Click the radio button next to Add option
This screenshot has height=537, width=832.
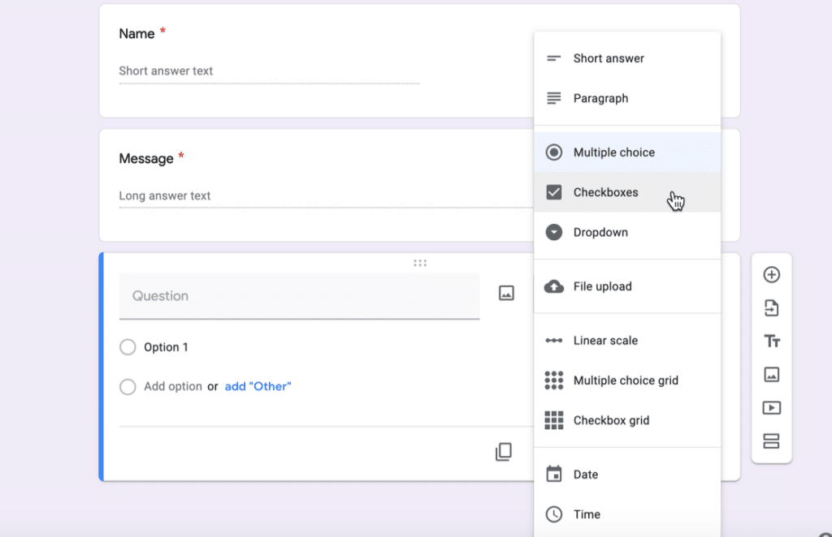128,387
